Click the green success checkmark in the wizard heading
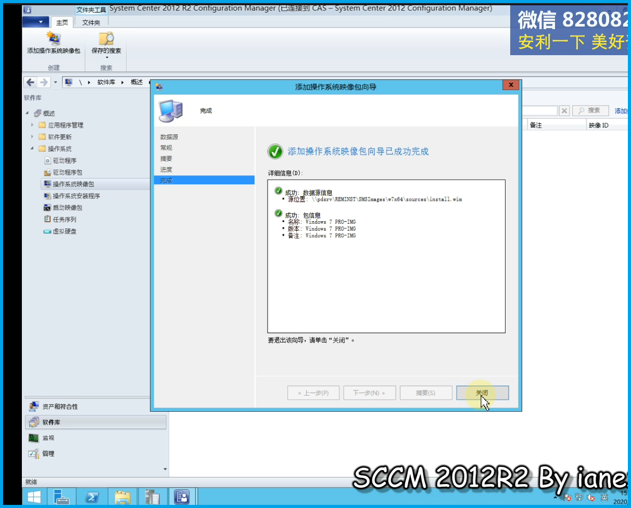631x508 pixels. point(275,151)
